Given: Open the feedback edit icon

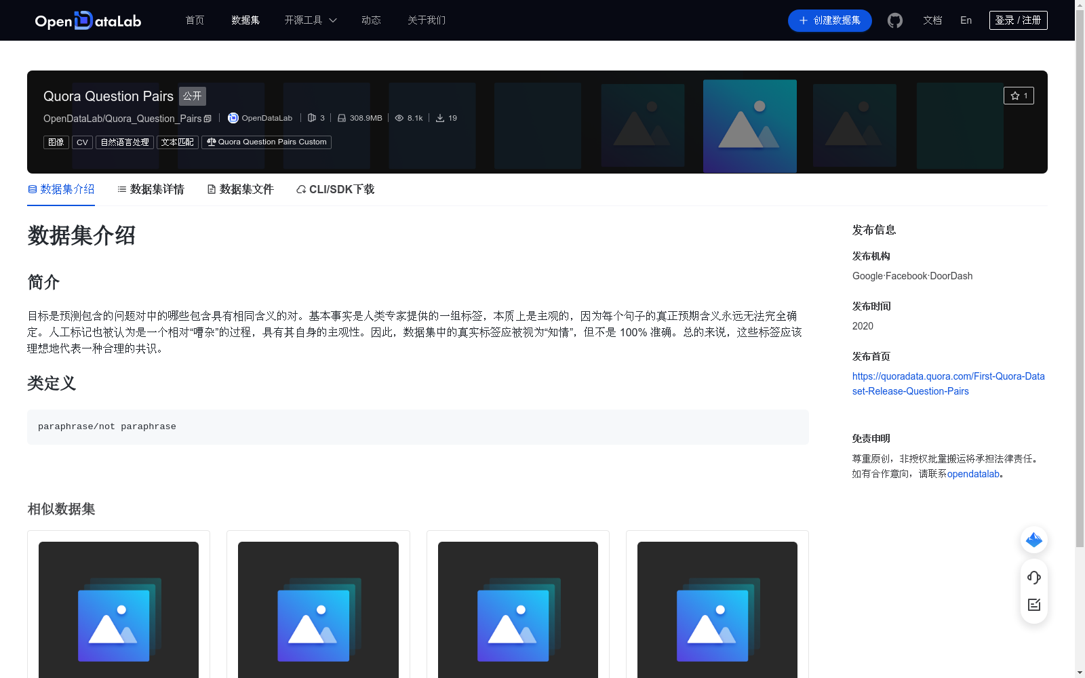Looking at the screenshot, I should click(1034, 605).
